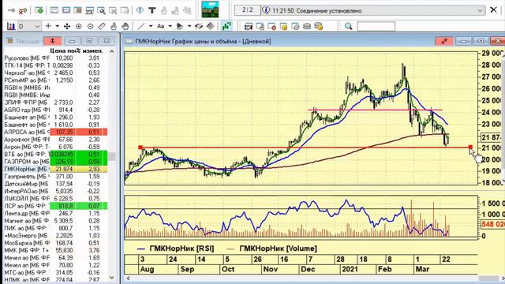Click the delete drawings eraser icon
The width and height of the screenshot is (505, 284).
coord(211,26)
